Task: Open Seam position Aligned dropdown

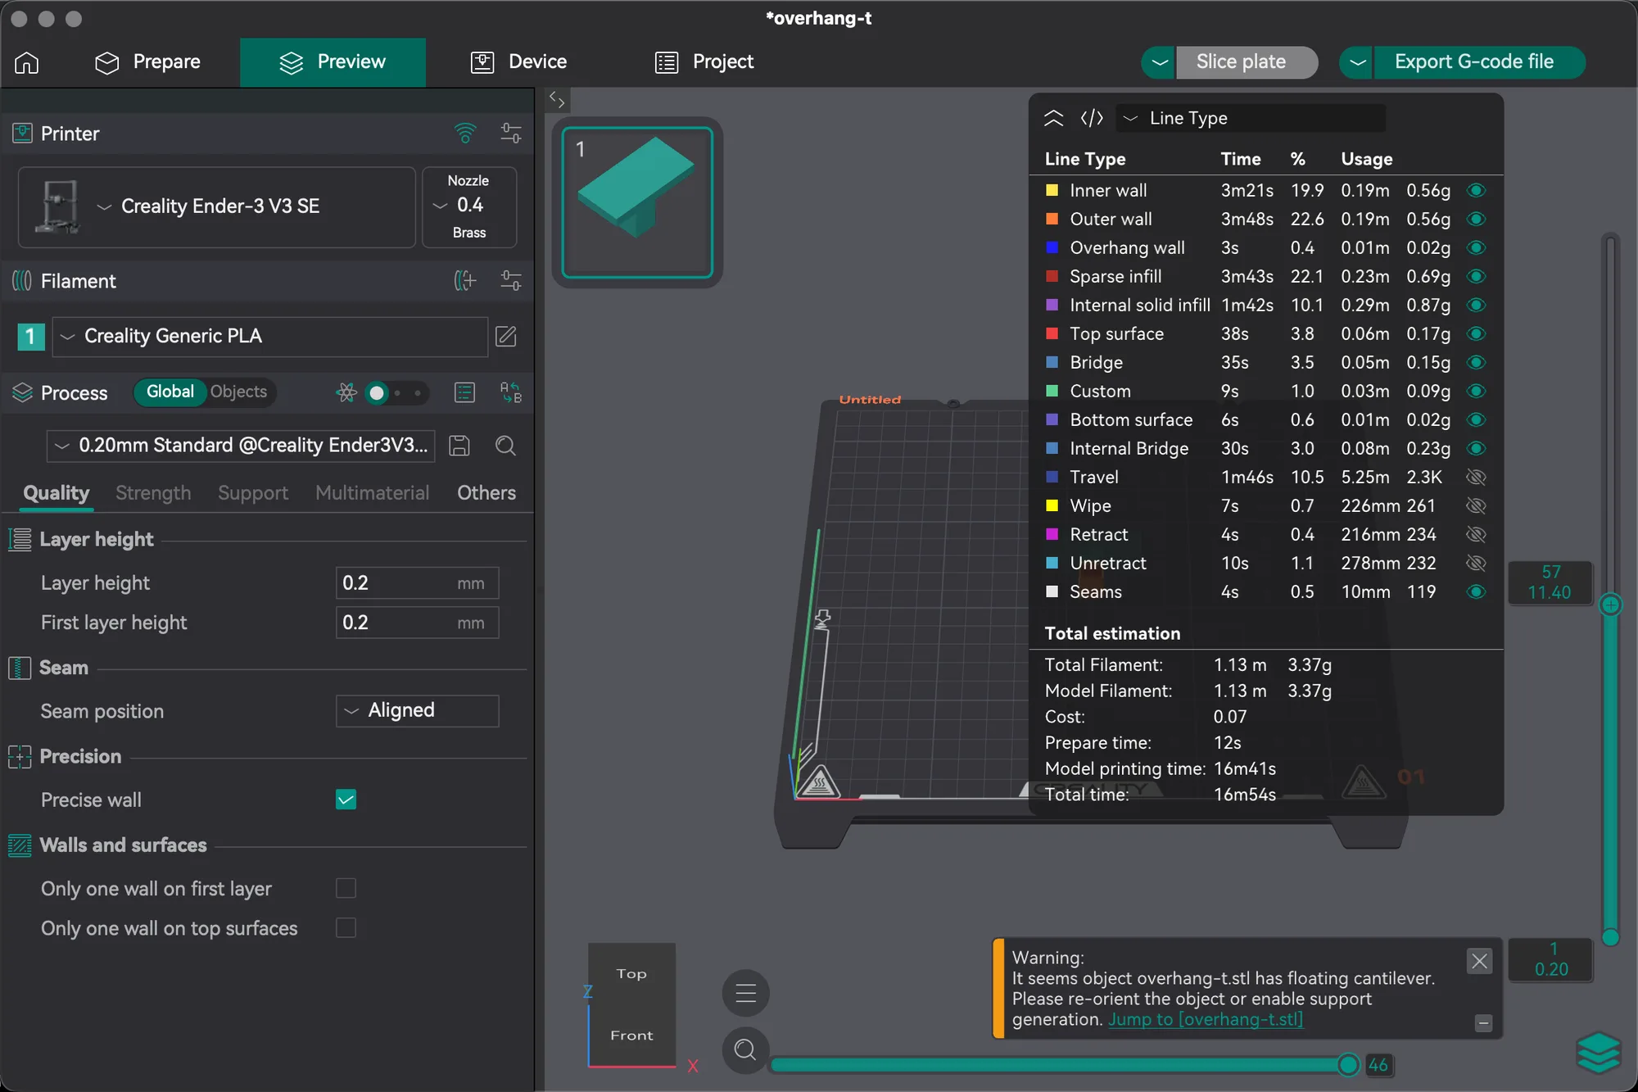Action: click(417, 710)
